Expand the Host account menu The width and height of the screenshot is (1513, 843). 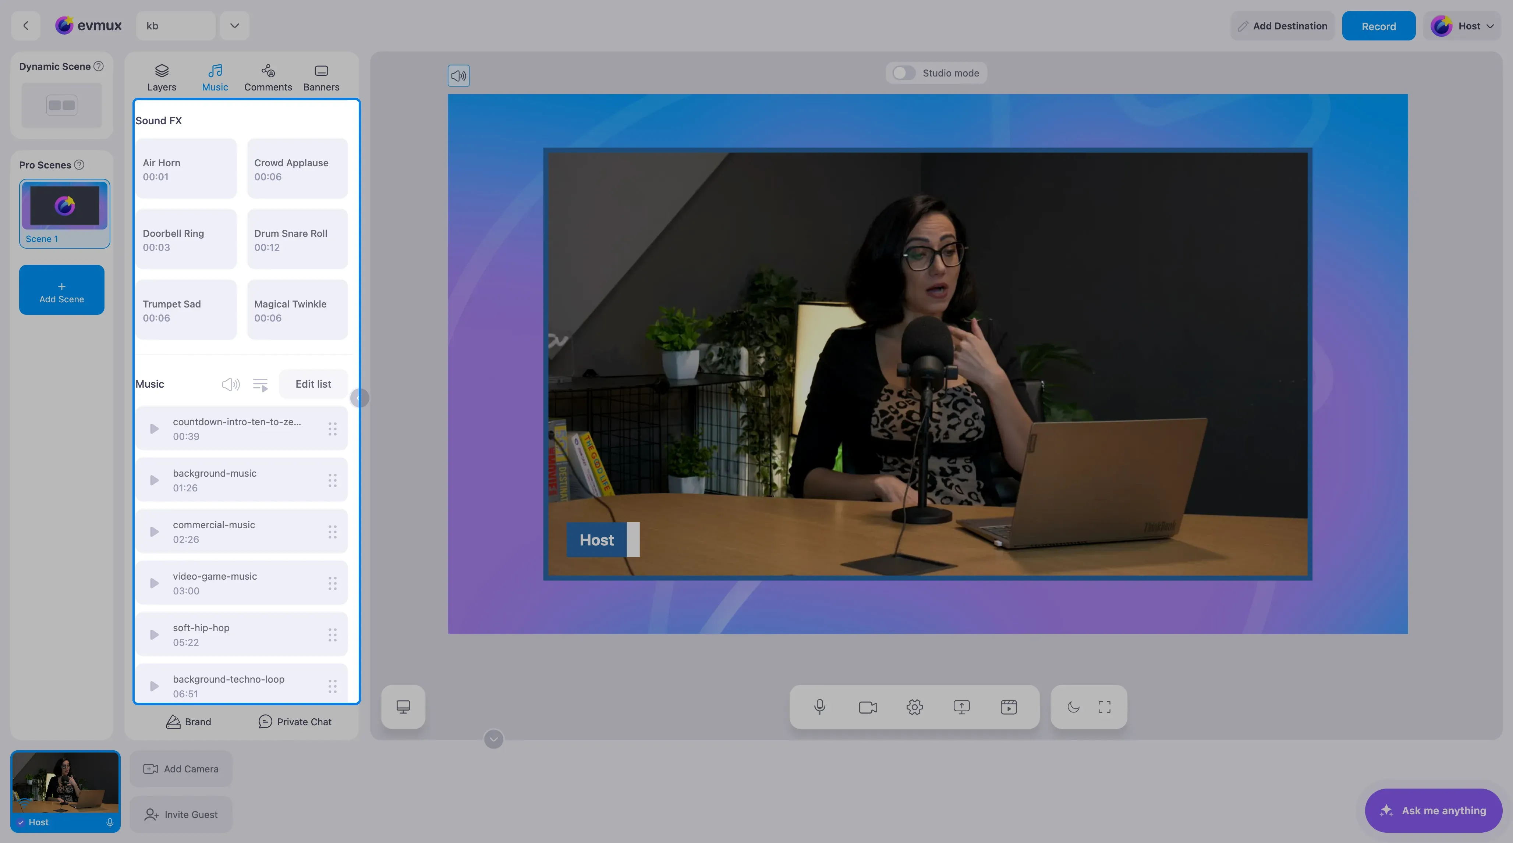point(1463,26)
